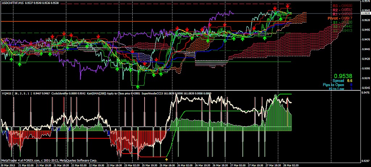
Task: Click the USDCHFFXF,M15 chart title text
Action: pos(15,3)
